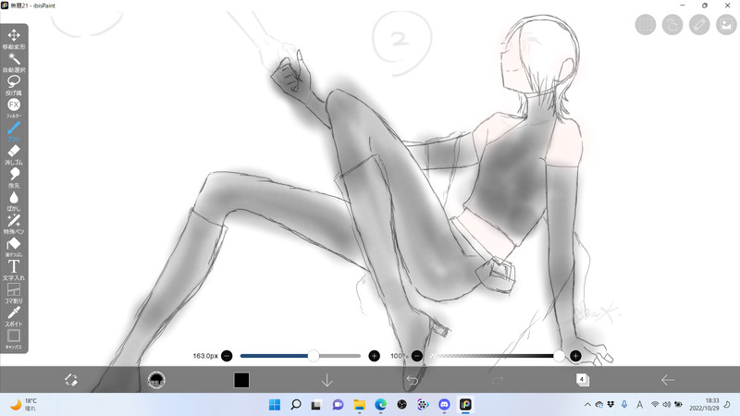Click the brush thickness slider handle
The image size is (740, 416).
(314, 356)
